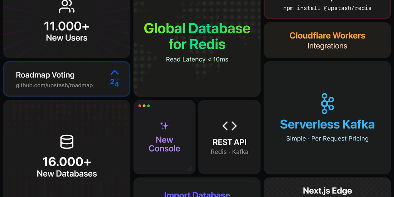Image resolution: width=394 pixels, height=197 pixels.
Task: Click the Redis · Kafka subtitle
Action: tap(229, 152)
